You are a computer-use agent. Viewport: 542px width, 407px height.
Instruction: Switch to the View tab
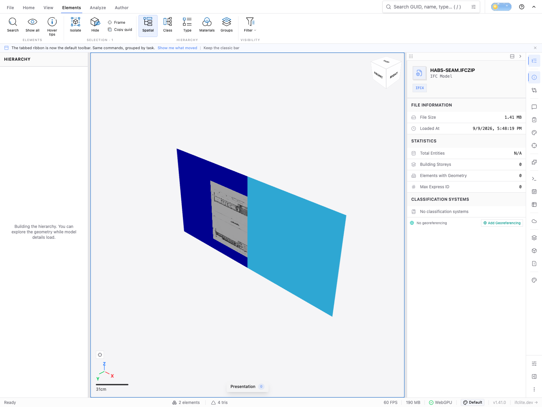[x=48, y=7]
